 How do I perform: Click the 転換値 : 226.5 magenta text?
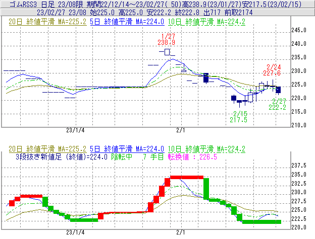[x=192, y=156]
